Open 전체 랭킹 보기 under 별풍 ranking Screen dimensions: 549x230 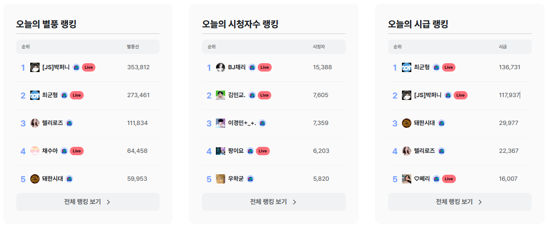pos(88,202)
